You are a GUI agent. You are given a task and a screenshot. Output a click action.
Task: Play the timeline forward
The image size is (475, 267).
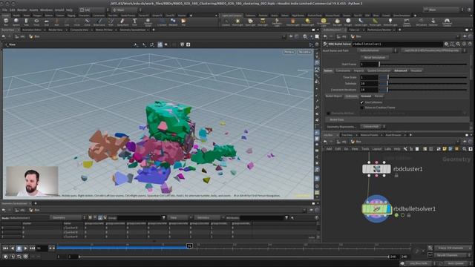click(x=25, y=248)
